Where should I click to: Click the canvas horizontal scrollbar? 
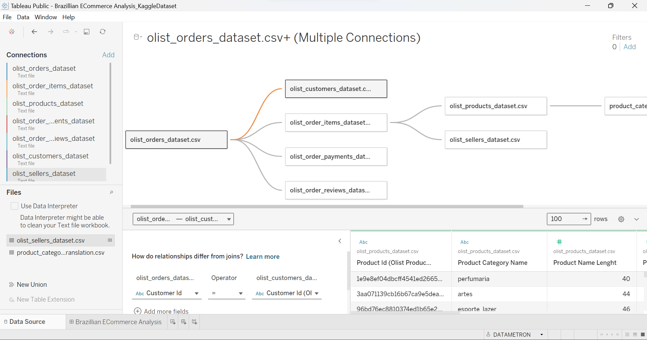coord(327,206)
